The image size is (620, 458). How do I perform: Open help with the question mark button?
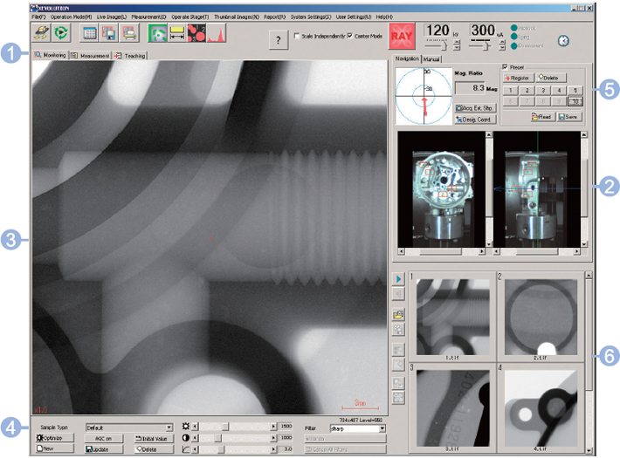coord(278,40)
